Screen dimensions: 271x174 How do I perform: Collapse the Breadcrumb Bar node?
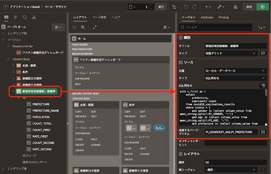tap(8, 46)
